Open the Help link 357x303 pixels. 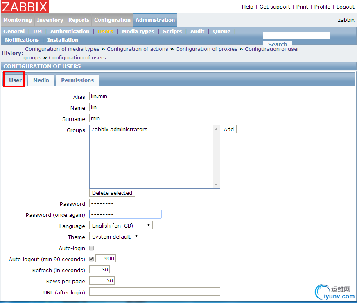[248, 7]
